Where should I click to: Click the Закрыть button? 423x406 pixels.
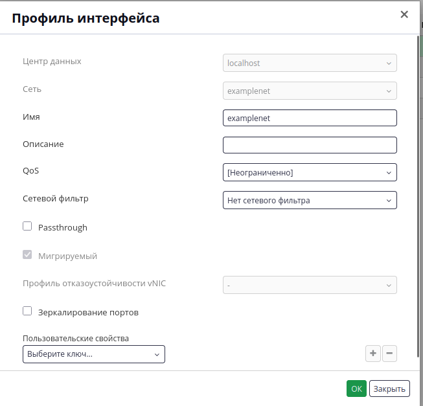389,389
